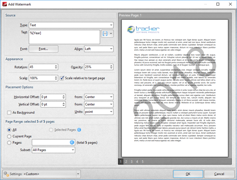237x180 pixels.
Task: Maximize the Add Watermark window
Action: tap(218, 4)
